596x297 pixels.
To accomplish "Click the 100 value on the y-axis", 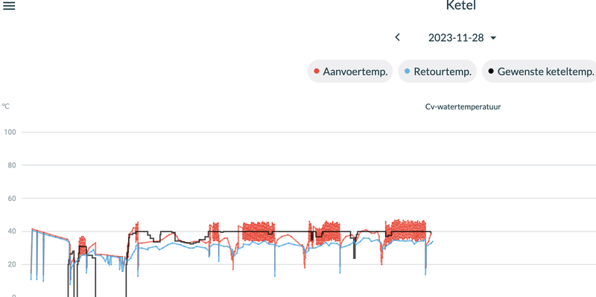I will point(10,132).
